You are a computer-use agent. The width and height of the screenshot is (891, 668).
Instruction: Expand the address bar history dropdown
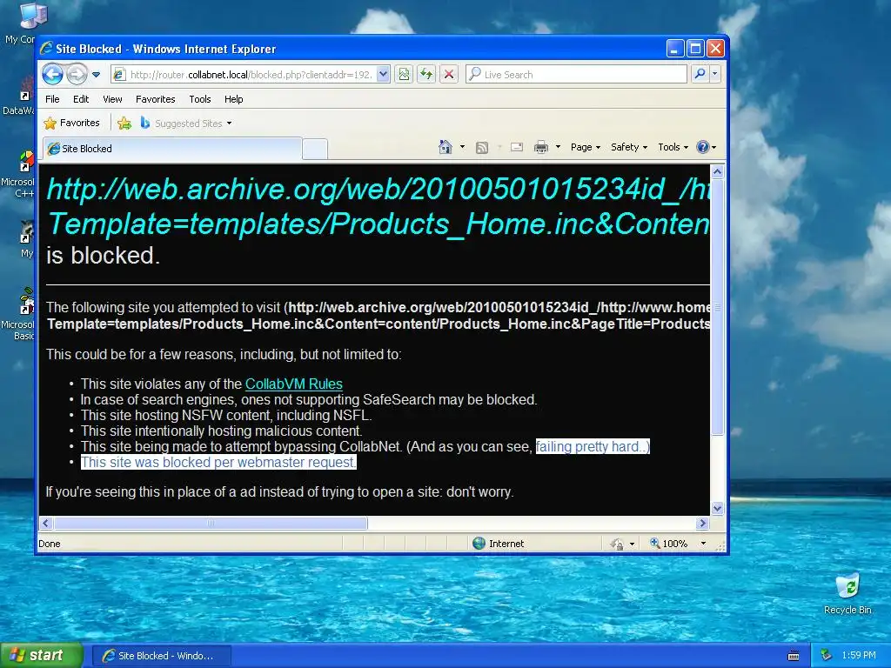pos(383,75)
